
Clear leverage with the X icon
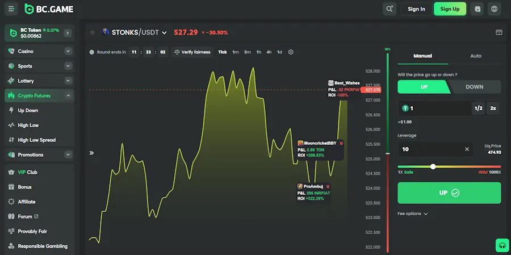tap(467, 149)
